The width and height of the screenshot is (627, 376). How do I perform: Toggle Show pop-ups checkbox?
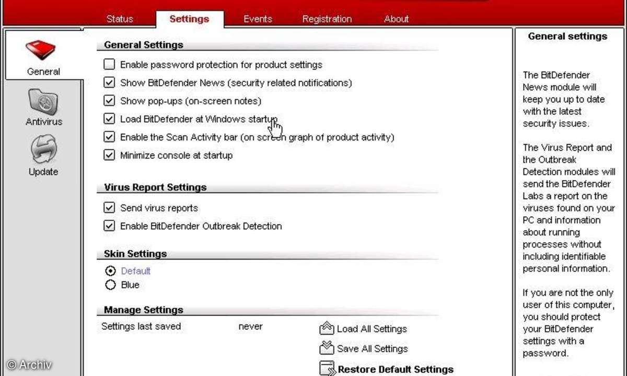(109, 101)
